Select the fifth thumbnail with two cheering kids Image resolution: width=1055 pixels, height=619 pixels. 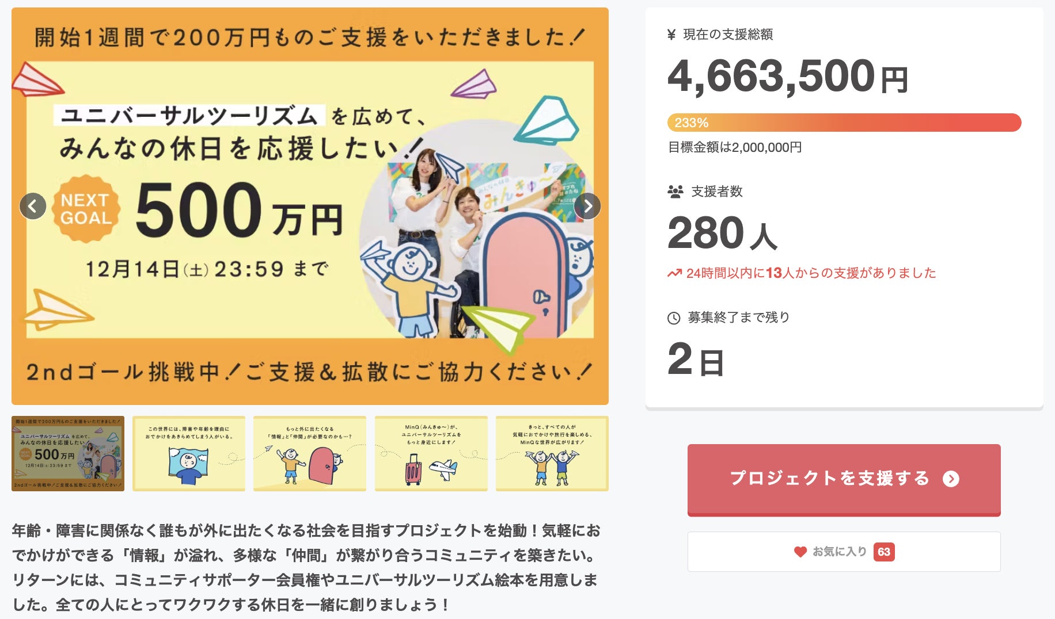552,453
